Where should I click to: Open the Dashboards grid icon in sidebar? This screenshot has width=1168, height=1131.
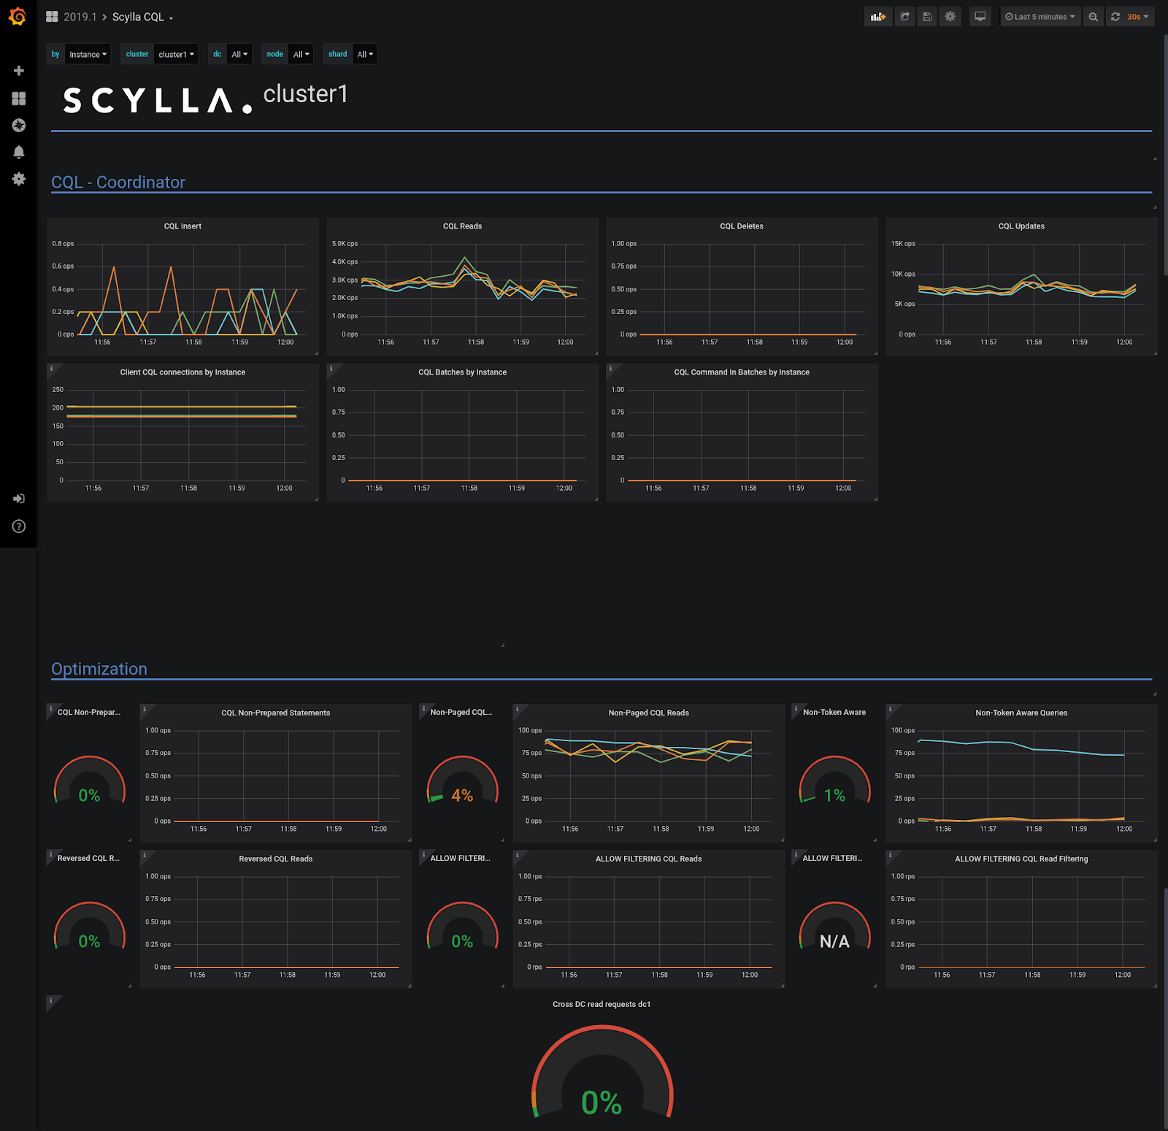(x=19, y=99)
